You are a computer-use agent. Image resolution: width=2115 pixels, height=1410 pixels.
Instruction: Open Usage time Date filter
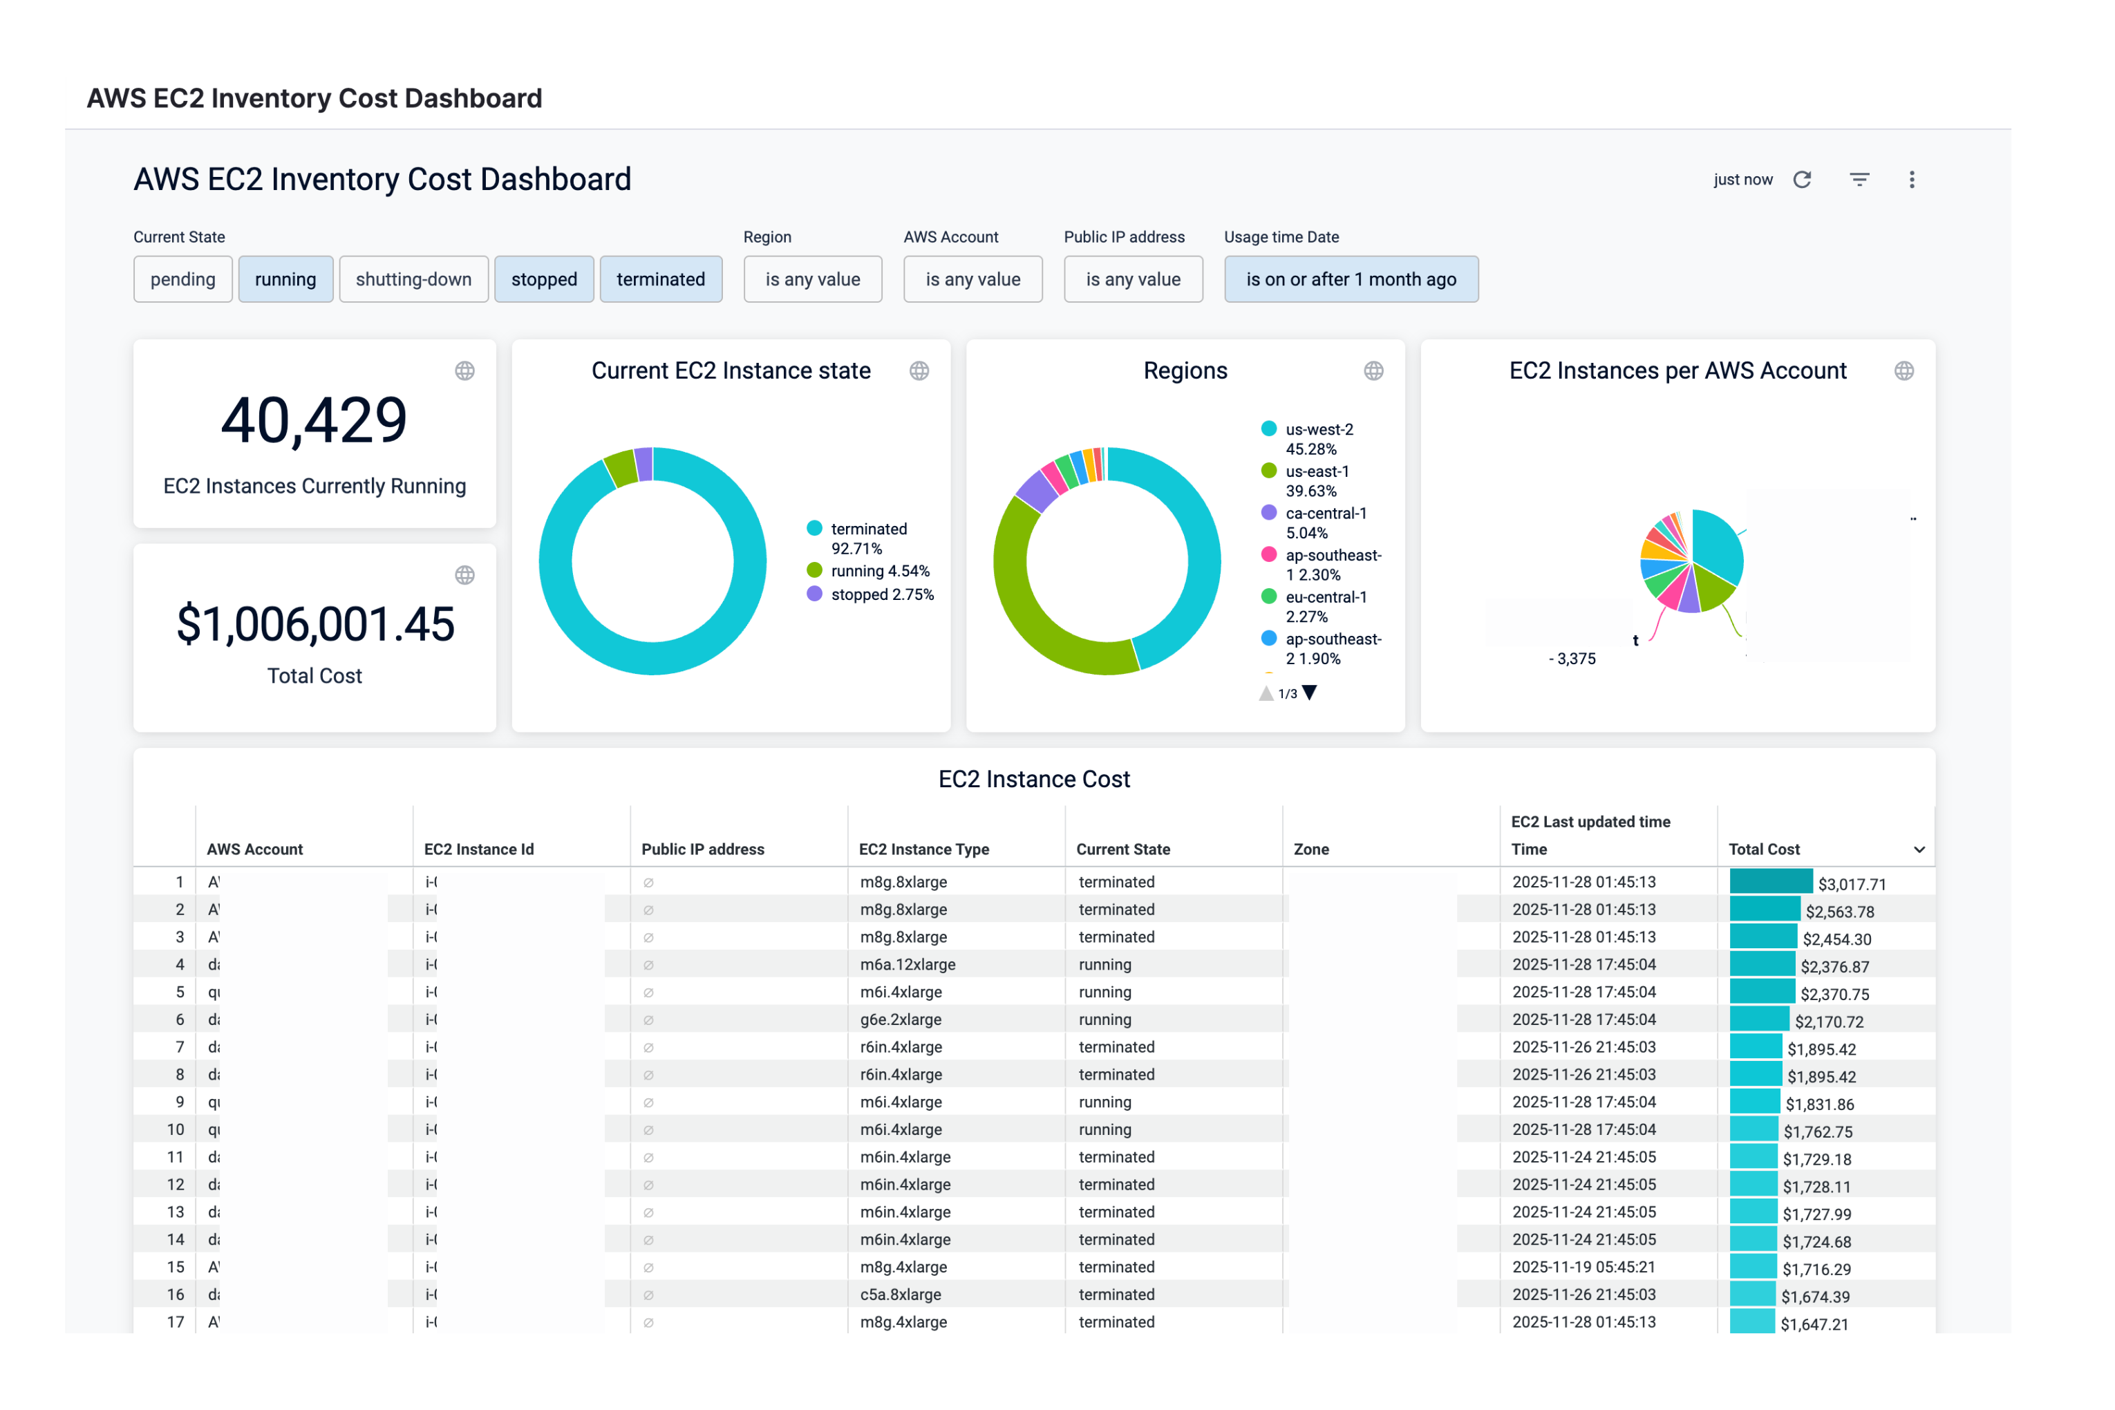pos(1351,280)
